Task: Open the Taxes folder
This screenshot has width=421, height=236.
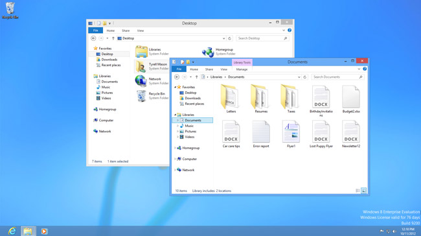Action: point(291,99)
